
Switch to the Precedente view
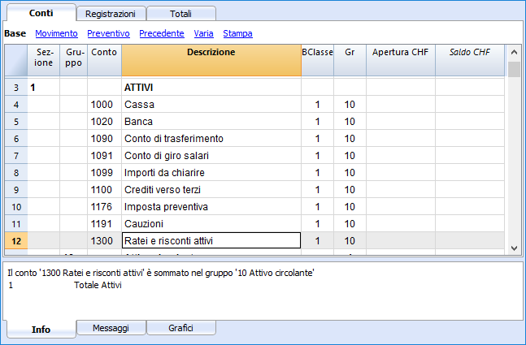162,33
